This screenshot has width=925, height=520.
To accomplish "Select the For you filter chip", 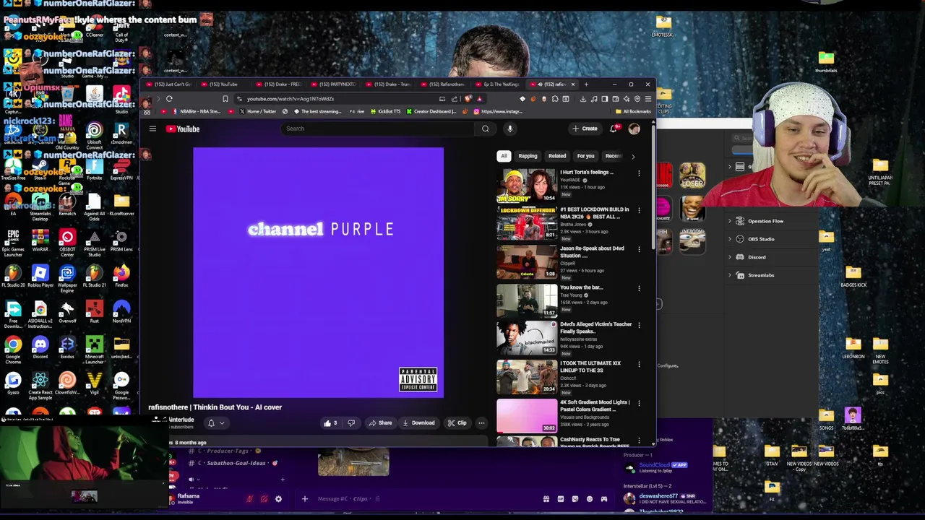I will point(585,156).
